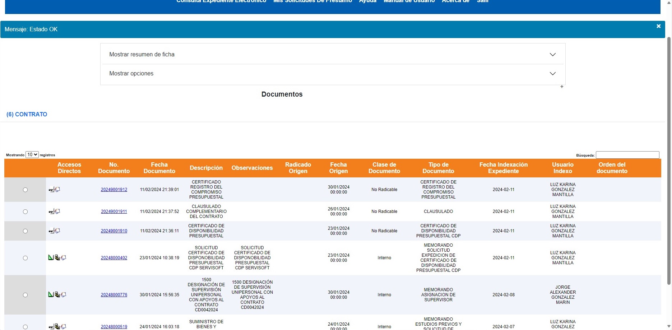Select the radio button for document 20249001912
This screenshot has height=330, width=672.
[x=25, y=190]
